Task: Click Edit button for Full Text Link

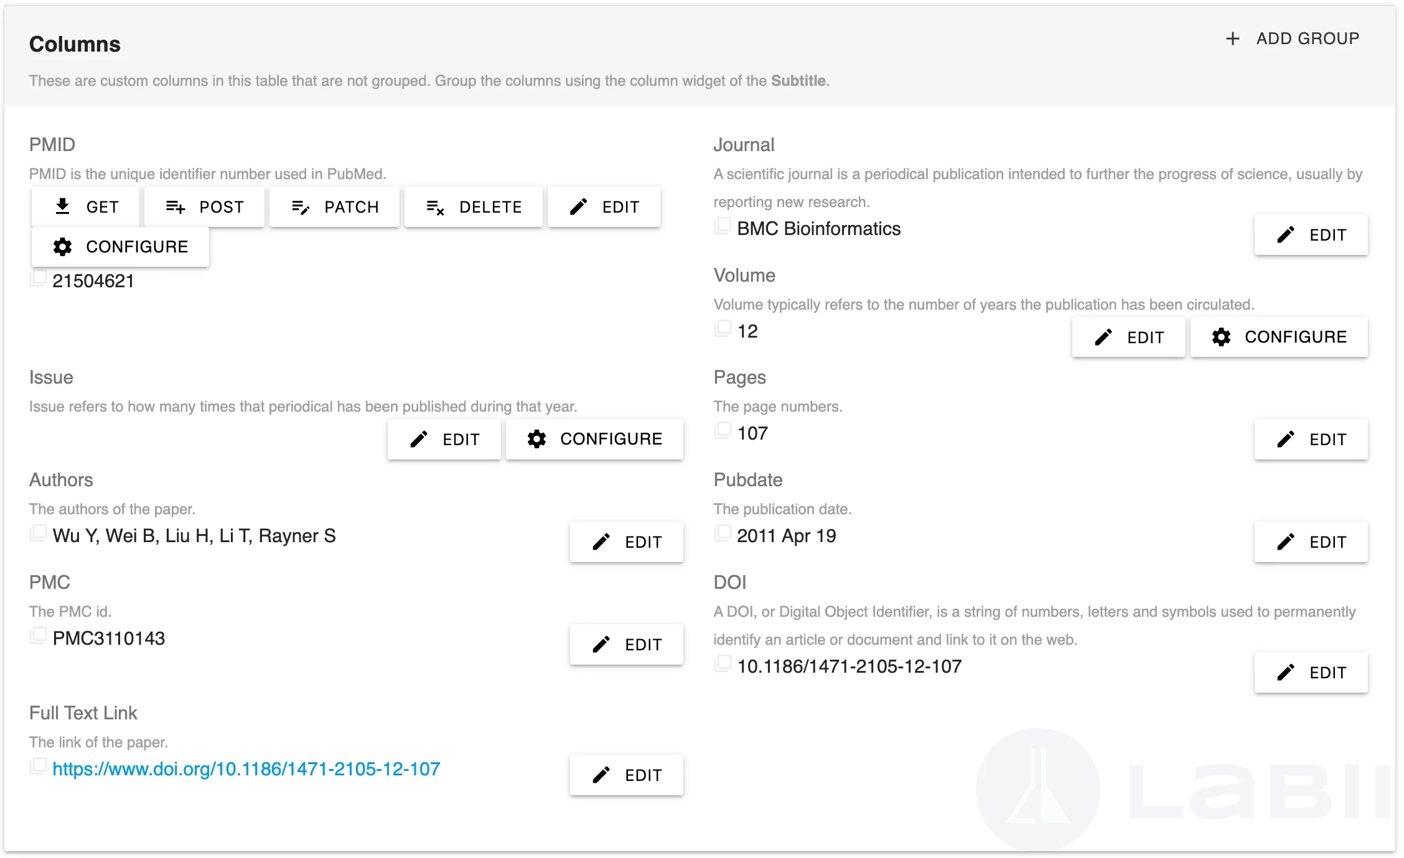Action: 626,775
